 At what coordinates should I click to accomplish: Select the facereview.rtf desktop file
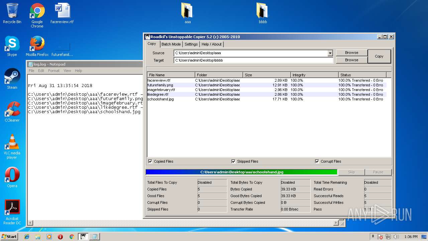pyautogui.click(x=62, y=14)
